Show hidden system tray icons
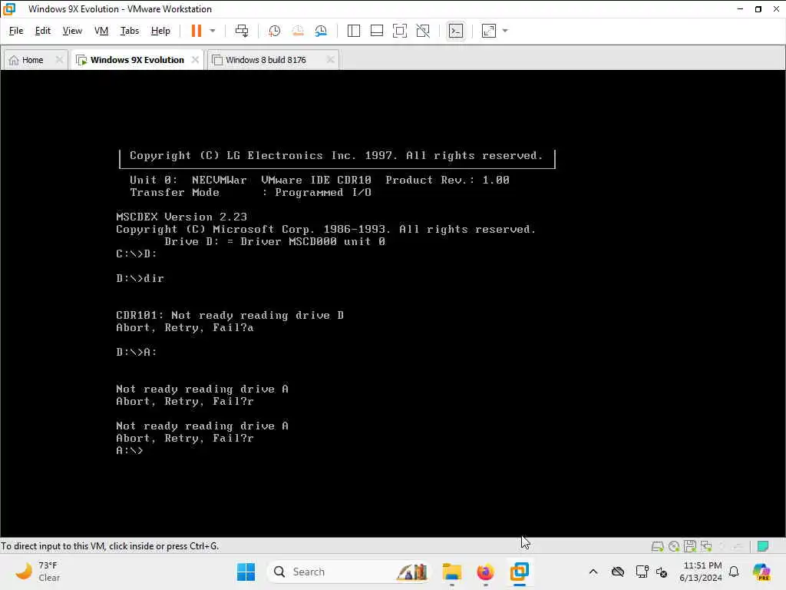This screenshot has height=590, width=786. (x=593, y=572)
